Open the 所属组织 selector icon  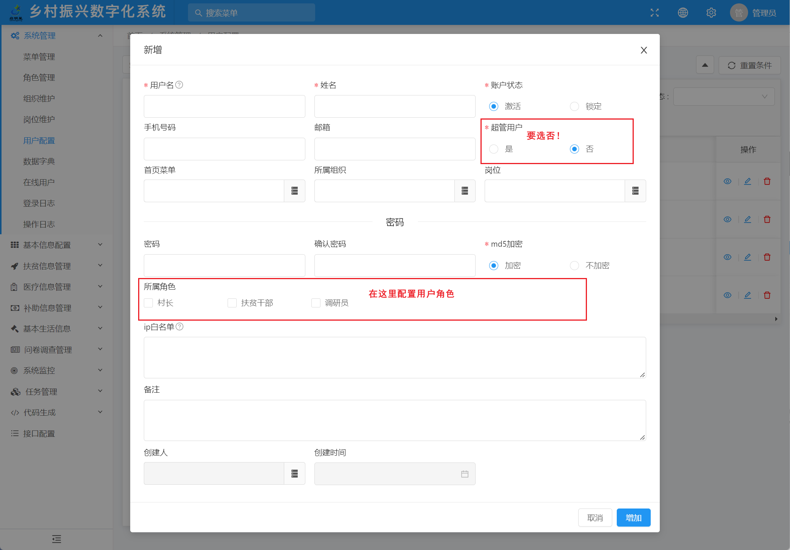point(465,191)
